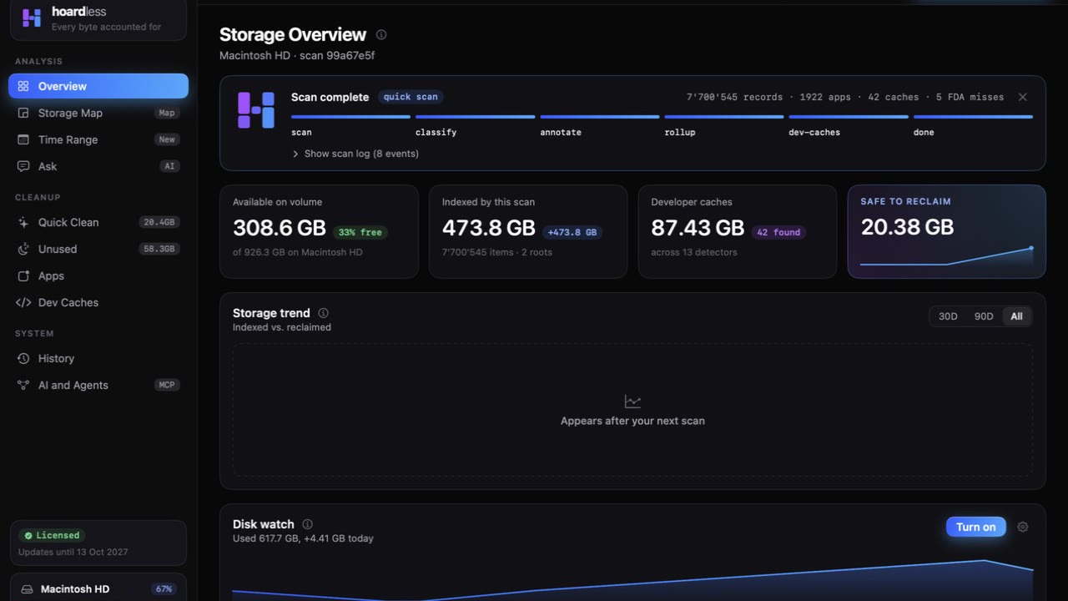The height and width of the screenshot is (601, 1068).
Task: Click info icon beside Storage Overview title
Action: pyautogui.click(x=381, y=34)
